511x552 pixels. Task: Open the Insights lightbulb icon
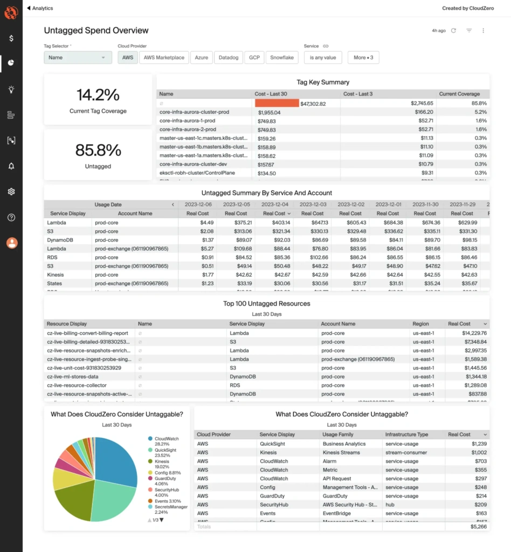(x=11, y=88)
